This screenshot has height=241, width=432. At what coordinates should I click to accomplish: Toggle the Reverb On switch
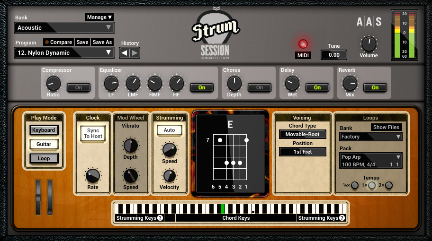coord(375,87)
